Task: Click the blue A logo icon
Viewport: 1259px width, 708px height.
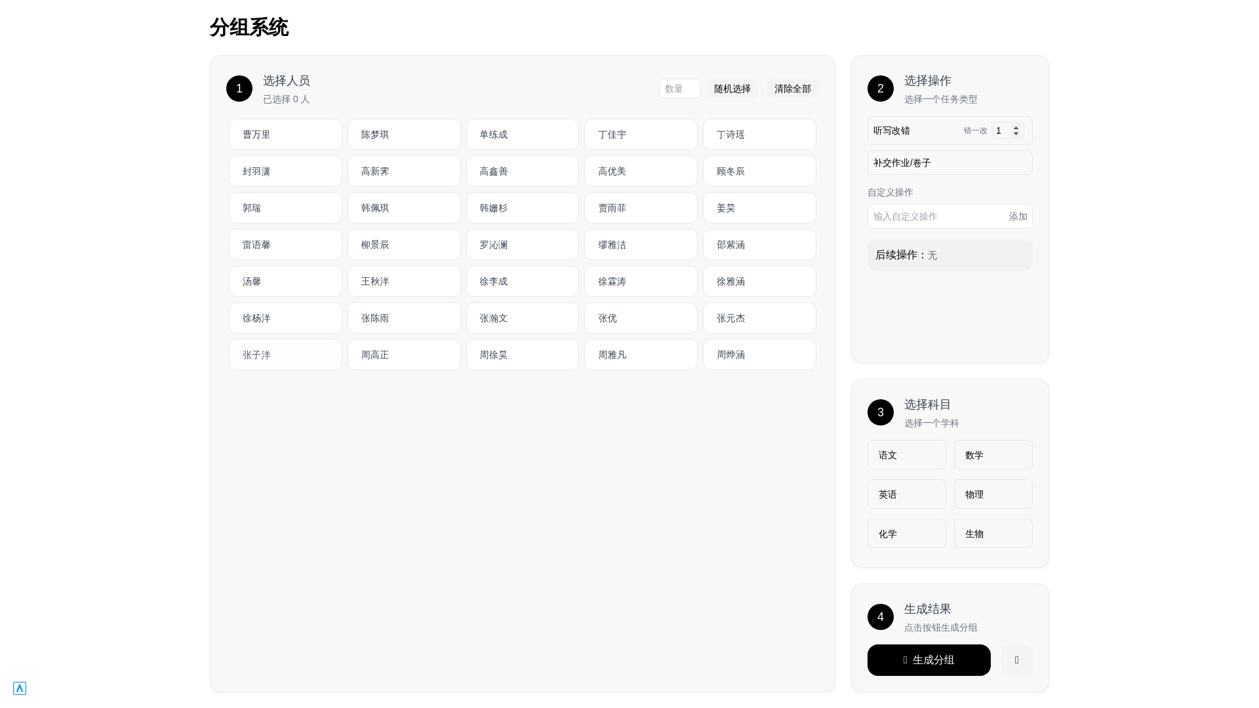Action: (20, 688)
